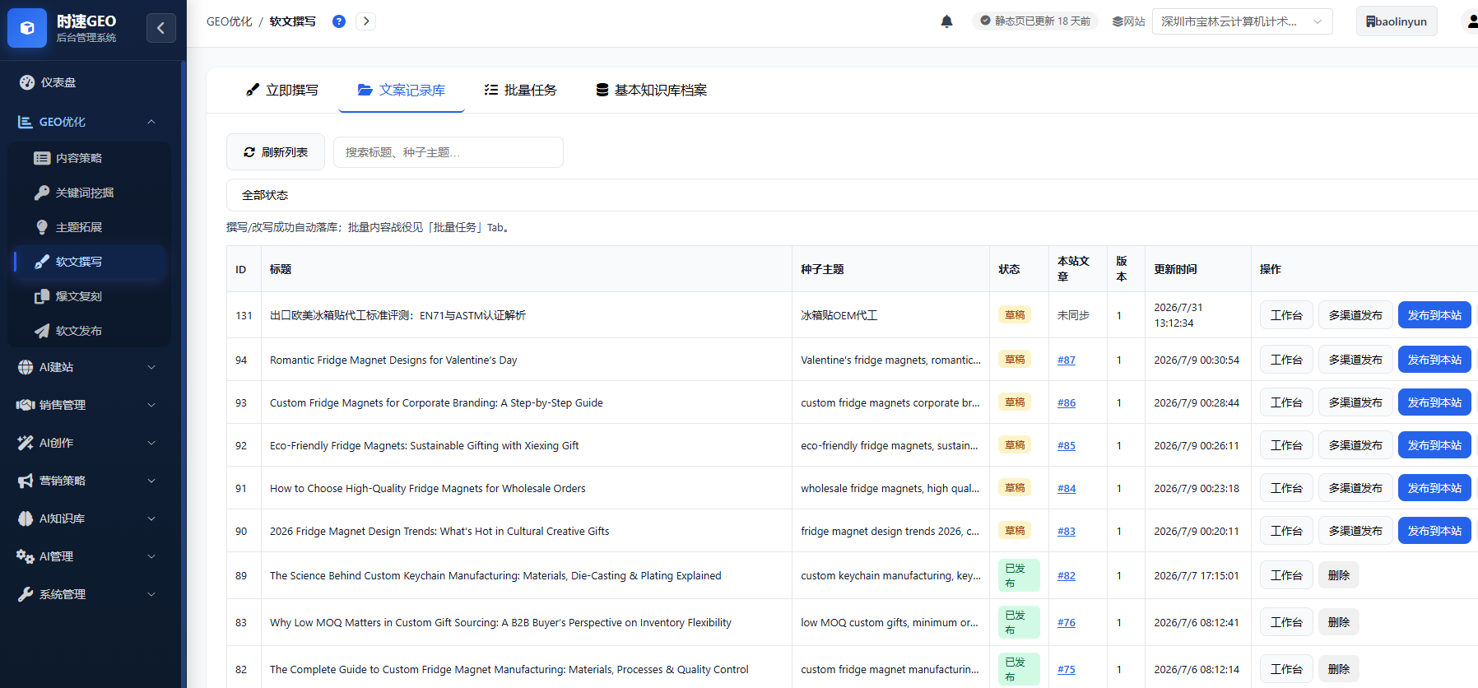Image resolution: width=1478 pixels, height=688 pixels.
Task: Collapse the sidebar with the back arrow
Action: (161, 28)
